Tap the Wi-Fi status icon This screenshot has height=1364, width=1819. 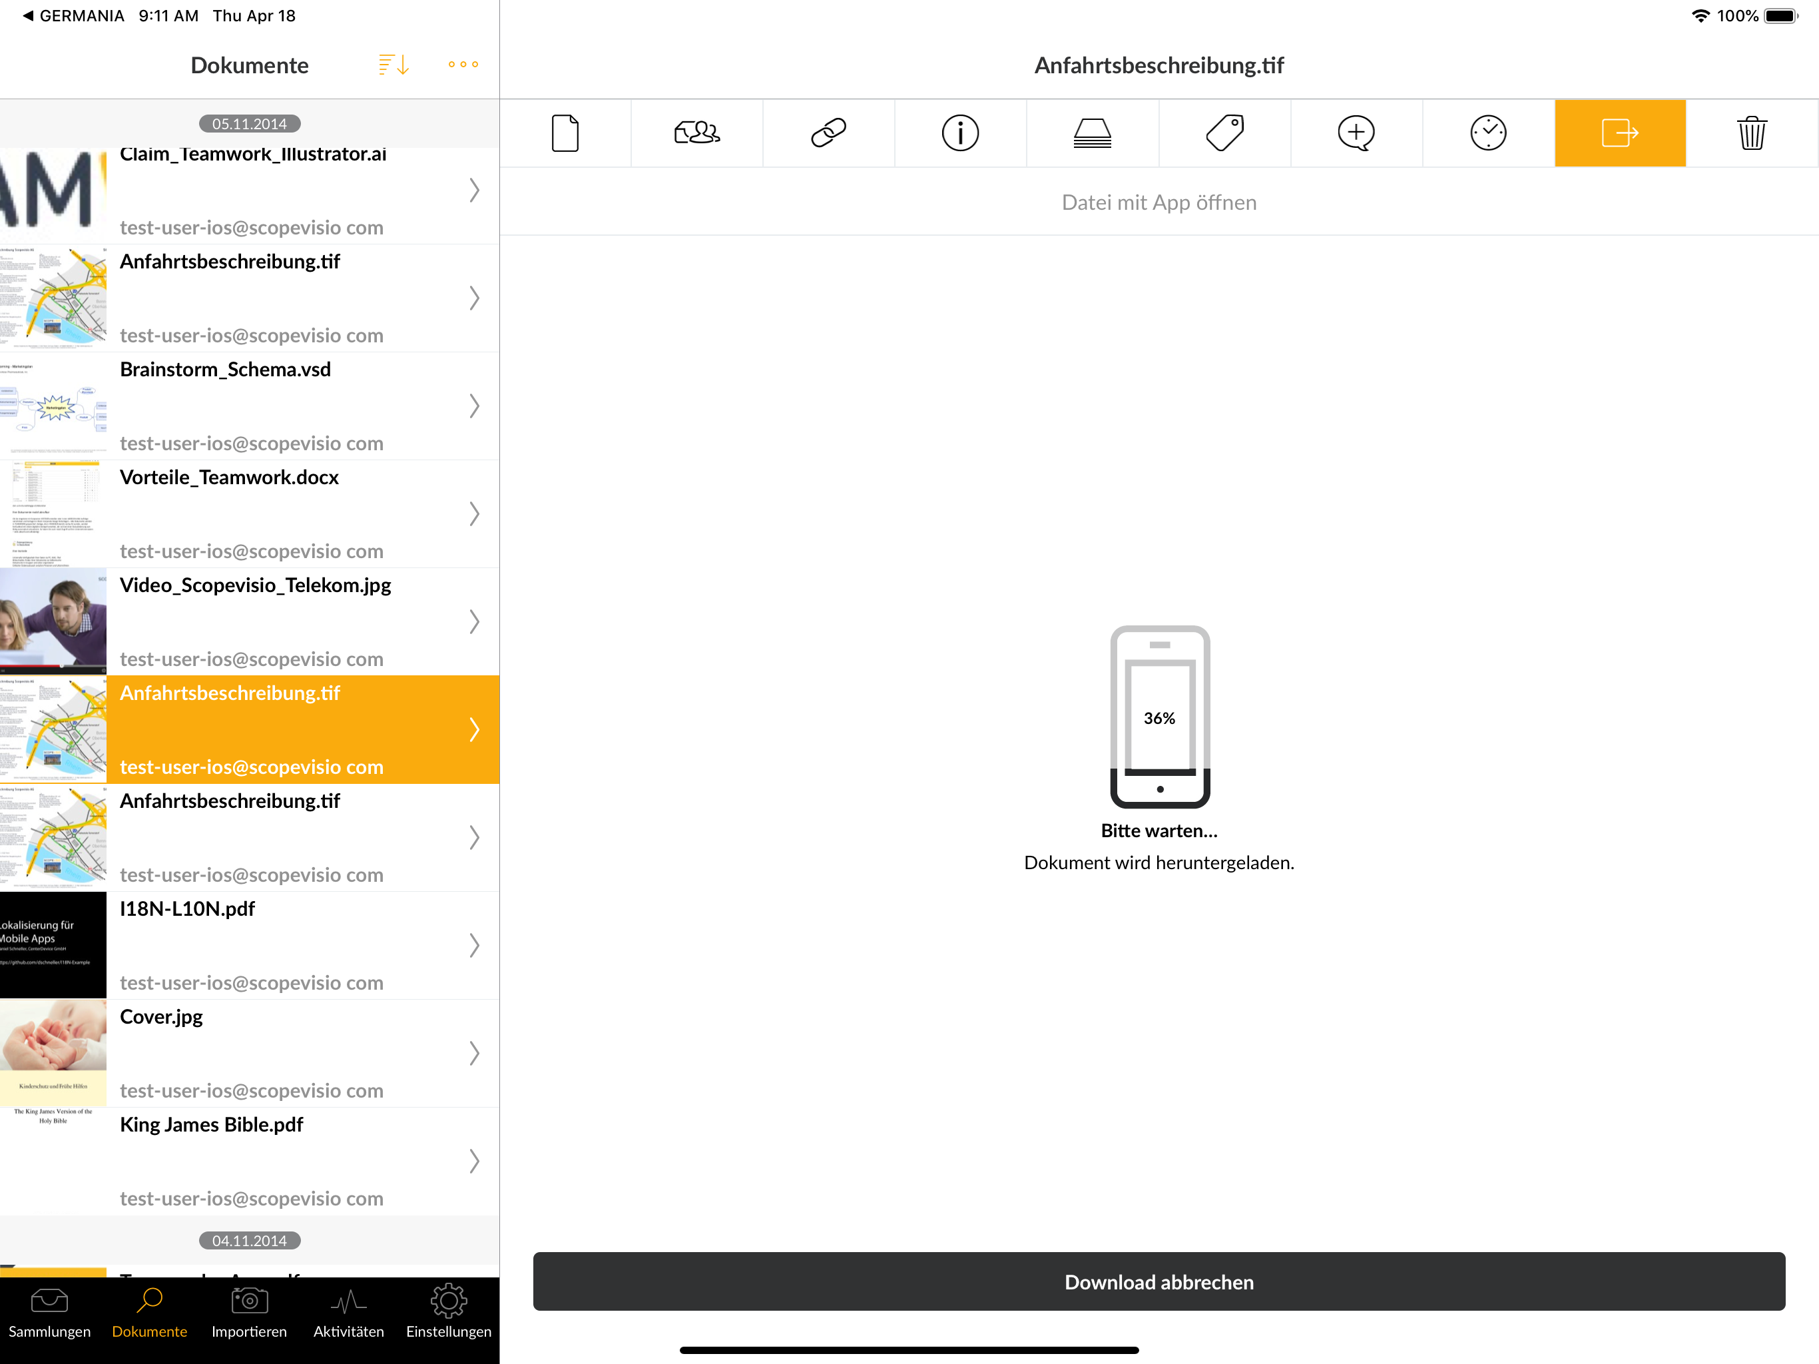click(1700, 15)
